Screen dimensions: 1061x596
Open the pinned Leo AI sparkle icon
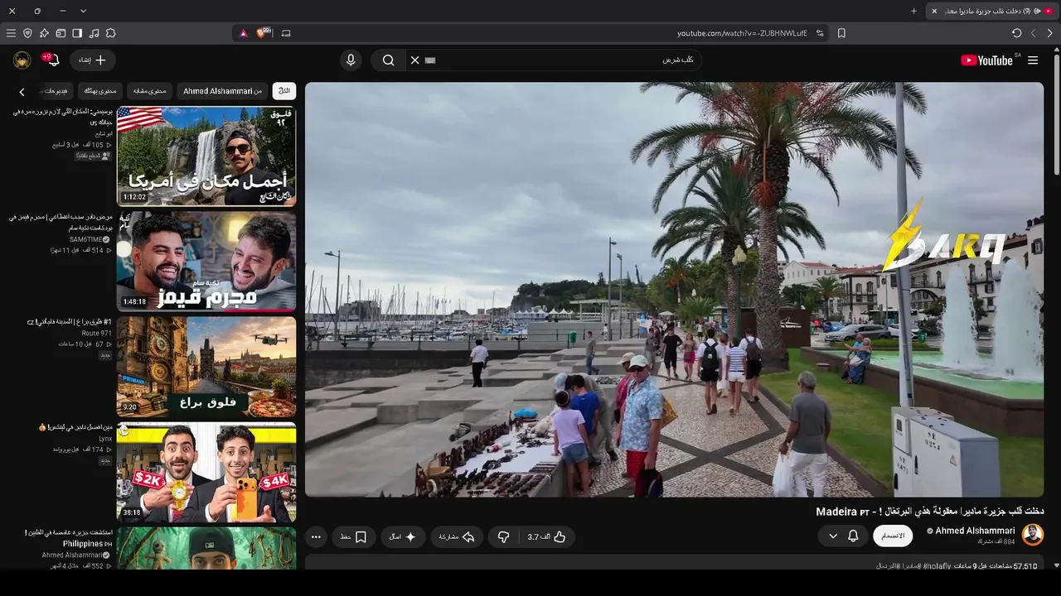pos(44,33)
